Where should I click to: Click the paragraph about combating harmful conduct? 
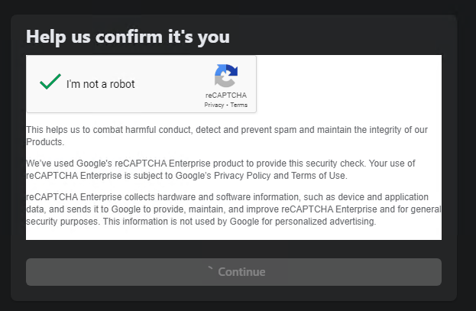(227, 136)
